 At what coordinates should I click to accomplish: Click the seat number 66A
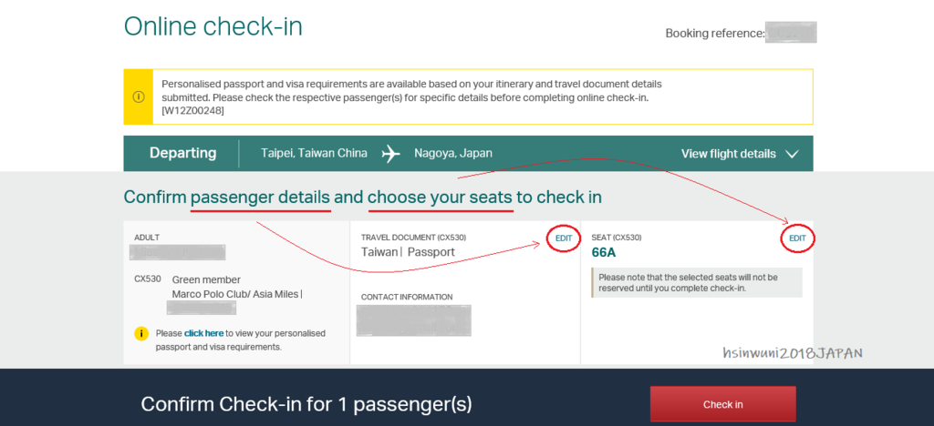coord(604,252)
